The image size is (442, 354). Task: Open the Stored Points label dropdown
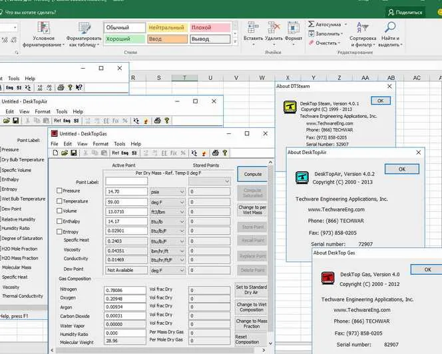click(210, 181)
